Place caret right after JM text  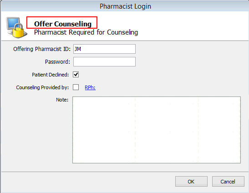point(81,49)
